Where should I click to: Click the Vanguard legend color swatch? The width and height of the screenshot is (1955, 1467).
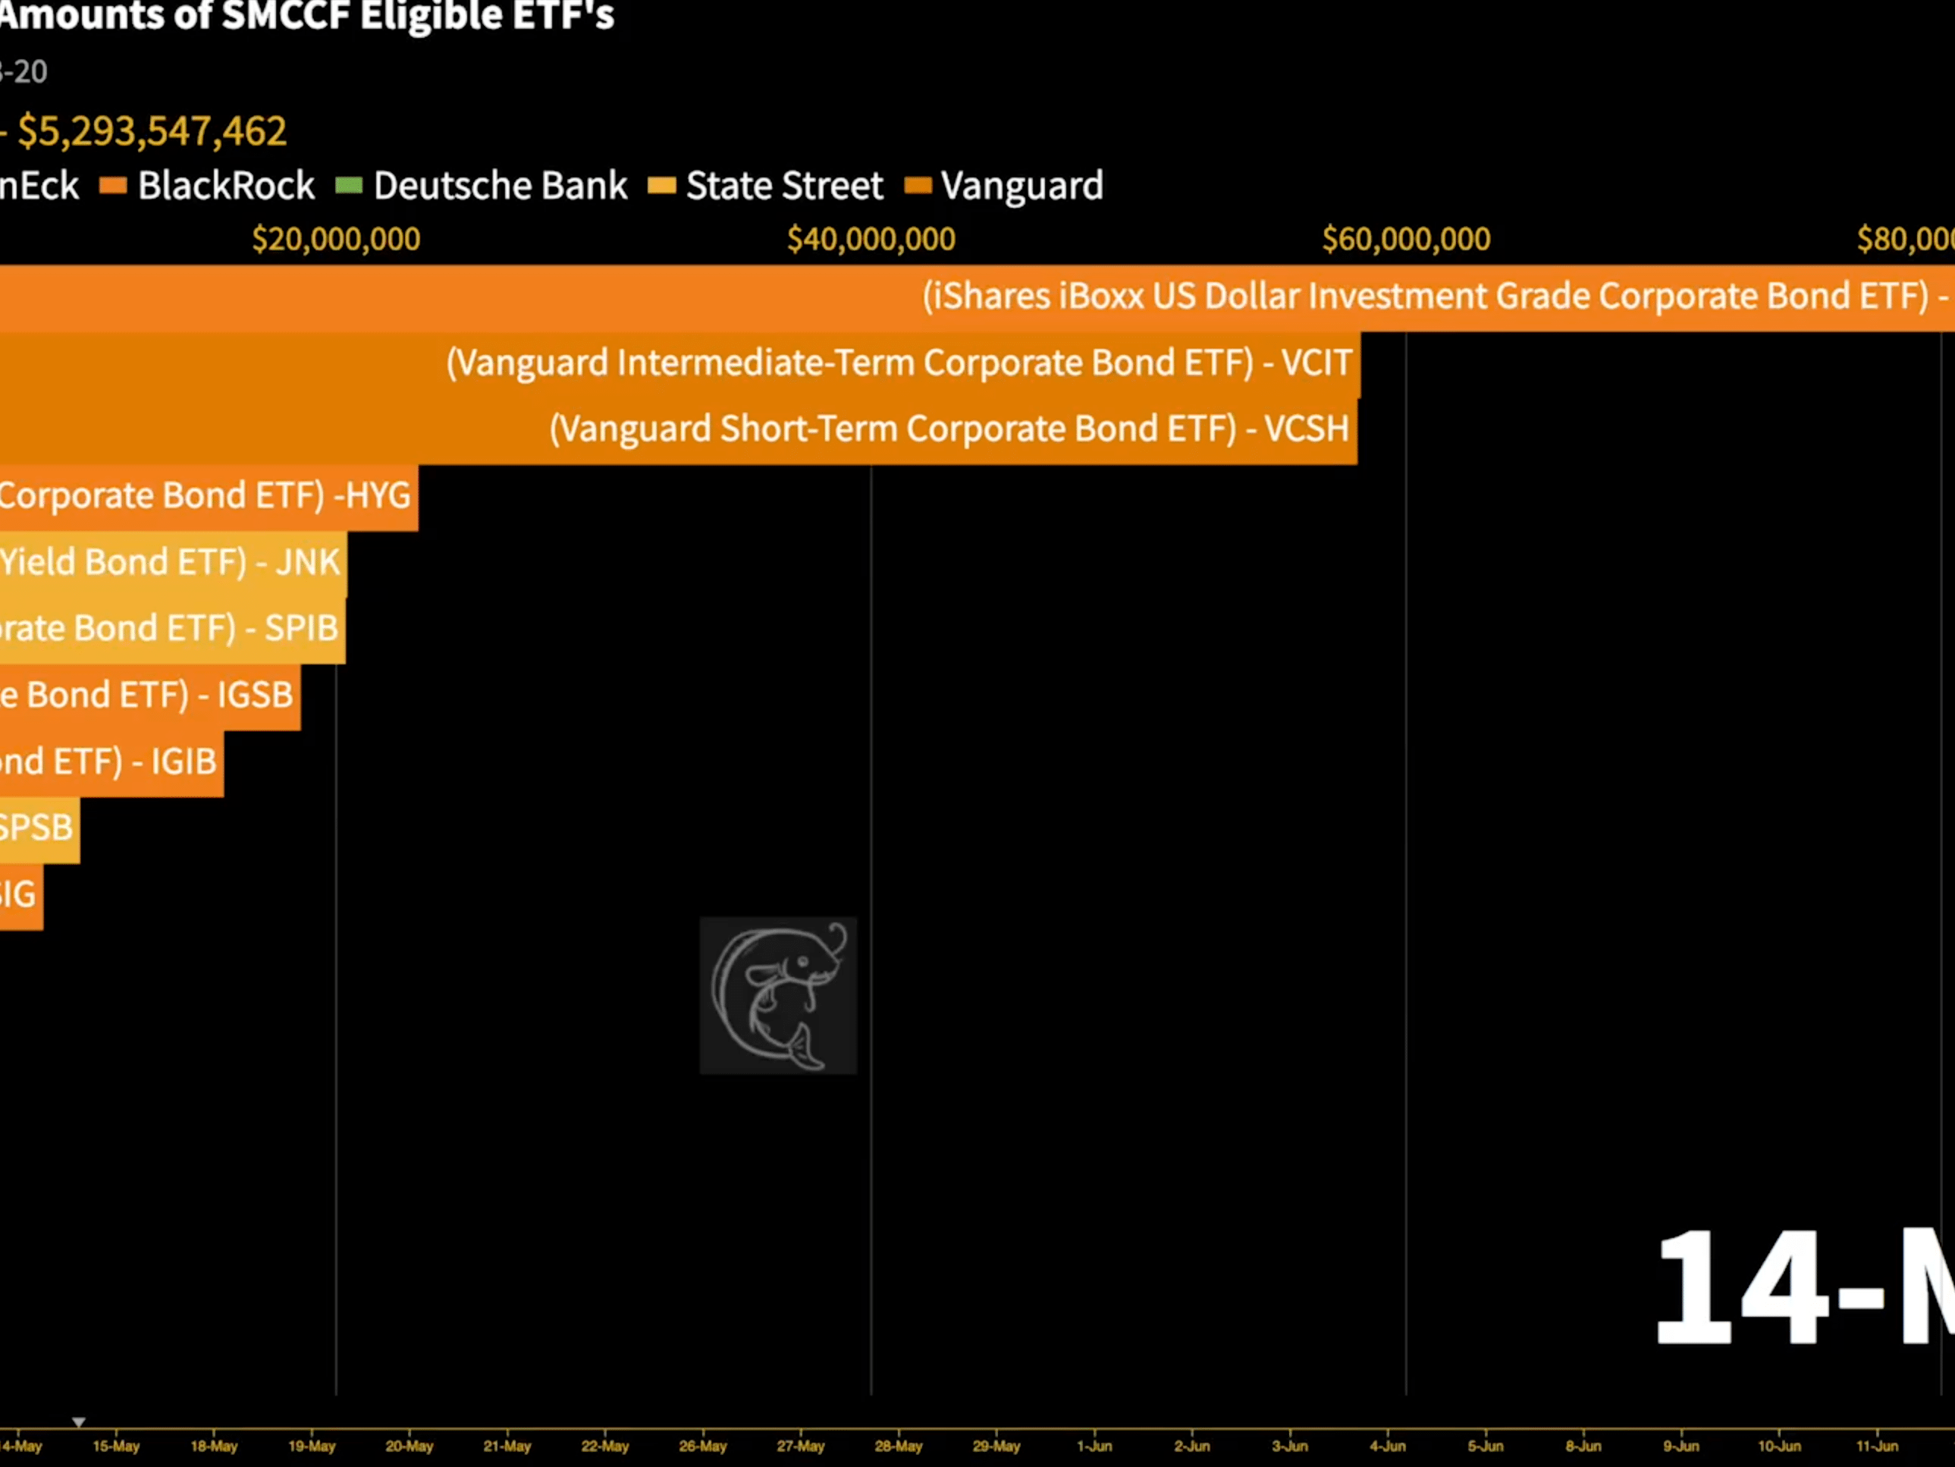pyautogui.click(x=918, y=186)
